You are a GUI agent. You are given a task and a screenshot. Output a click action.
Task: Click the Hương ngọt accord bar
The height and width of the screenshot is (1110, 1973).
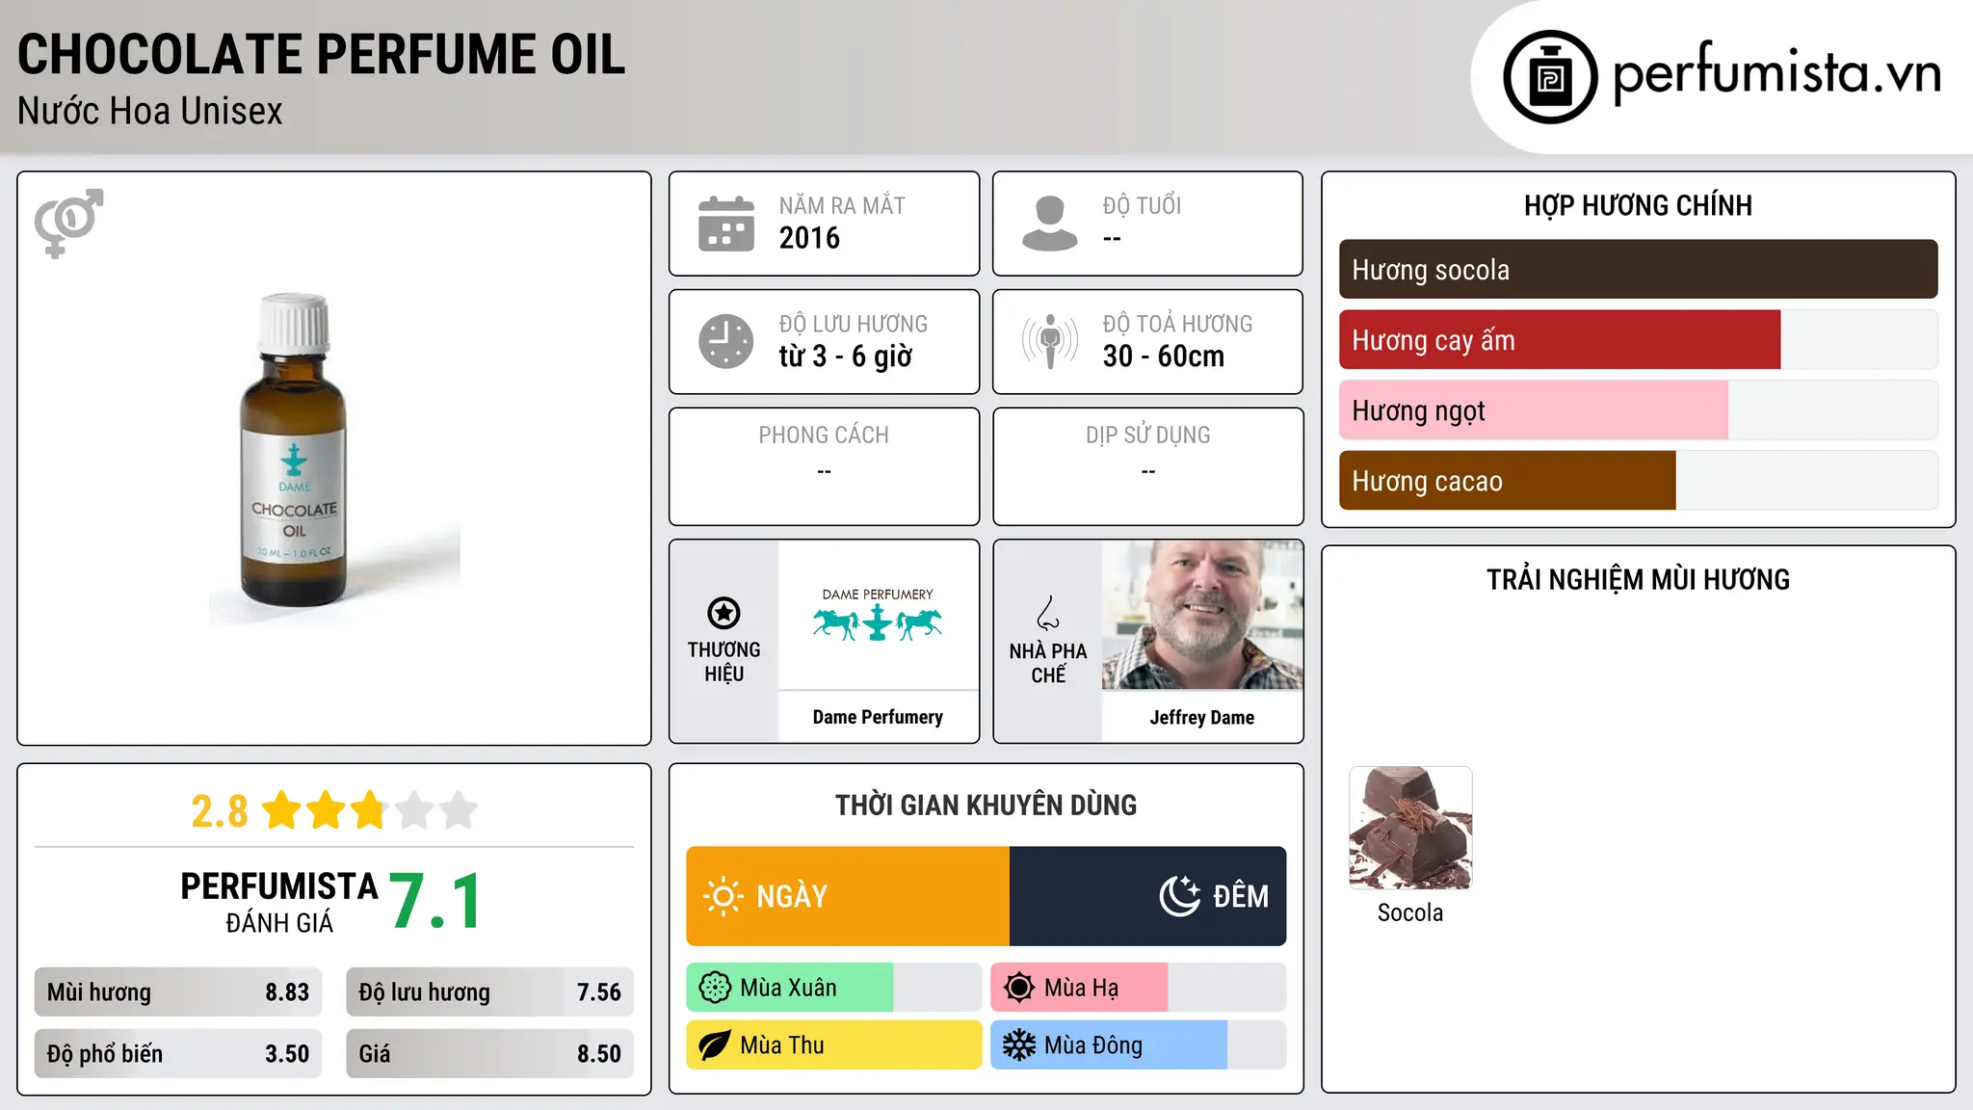click(1638, 410)
